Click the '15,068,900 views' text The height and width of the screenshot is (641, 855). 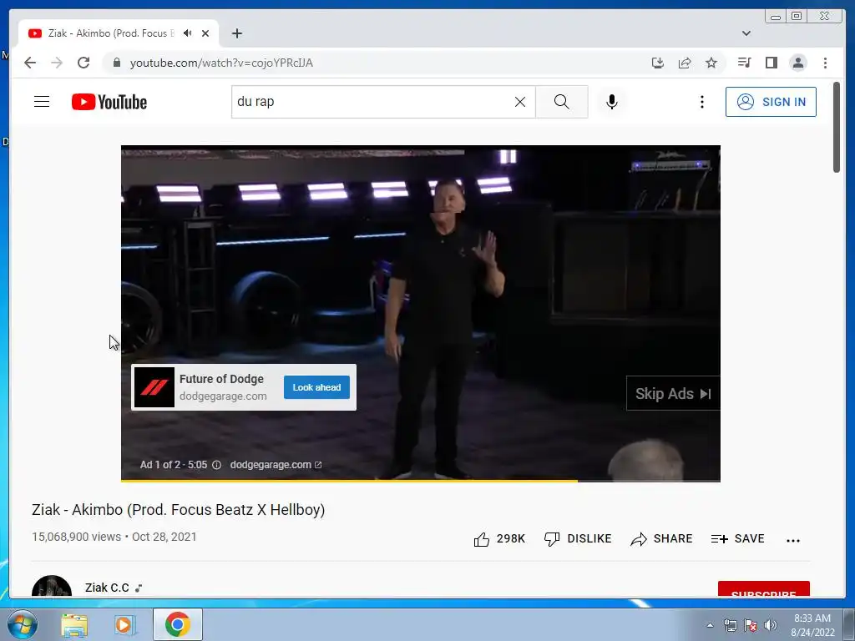point(76,537)
